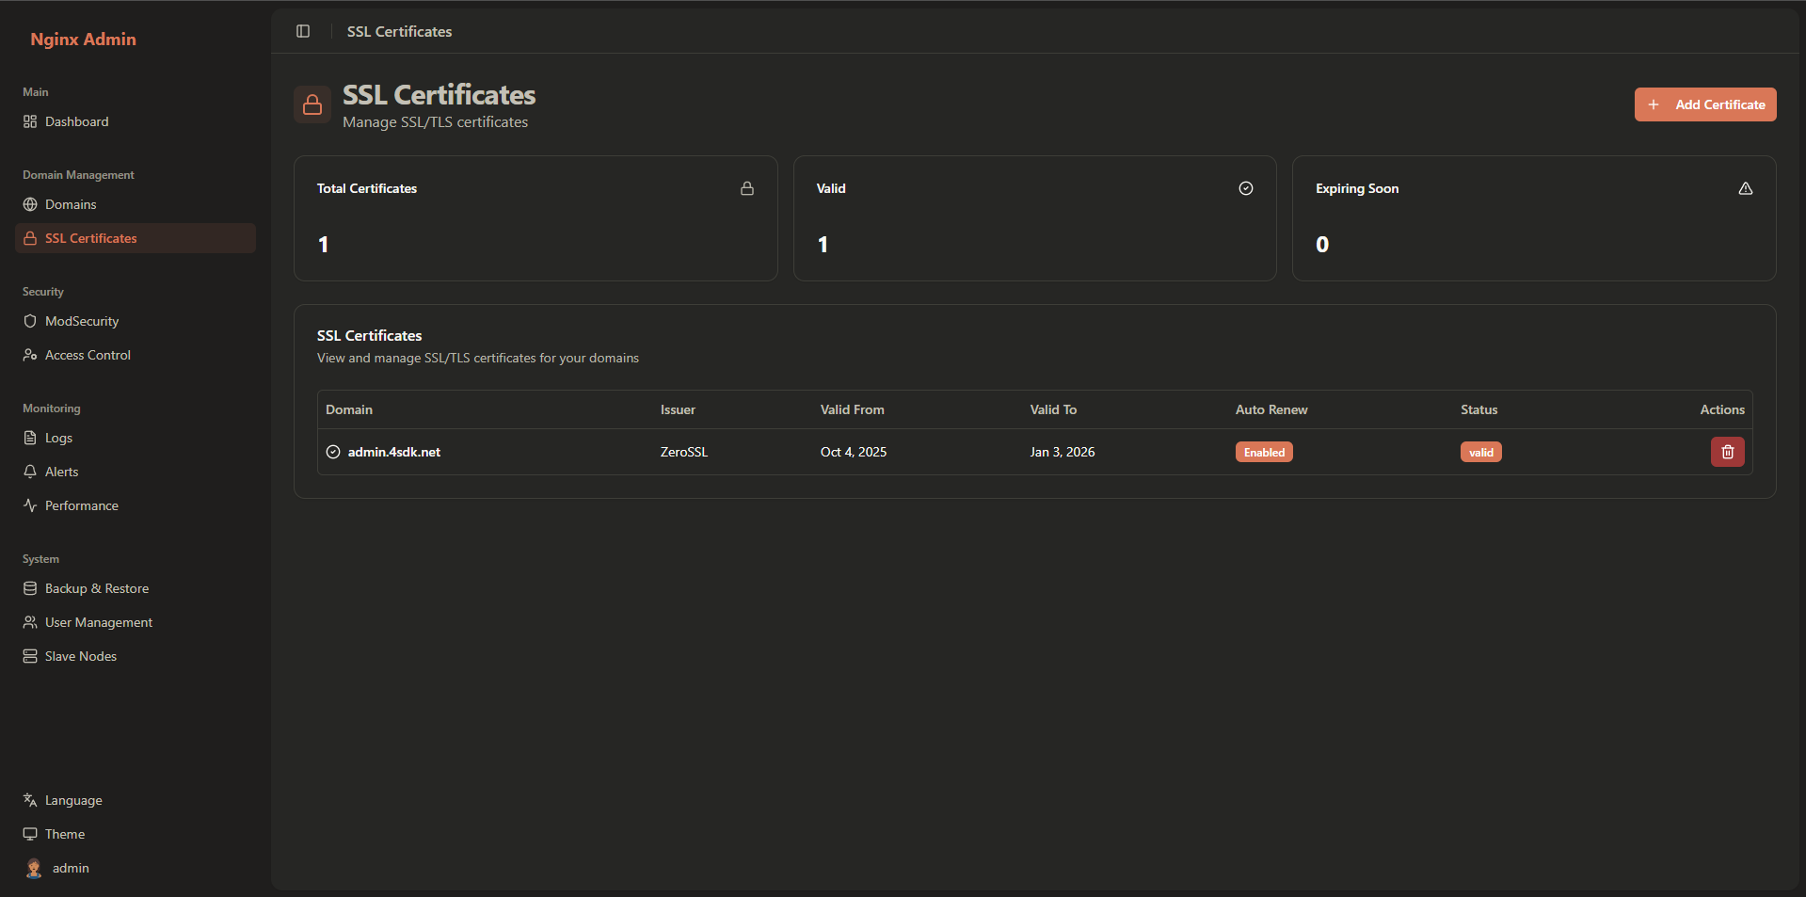1806x897 pixels.
Task: Open Backup & Restore section
Action: click(97, 588)
